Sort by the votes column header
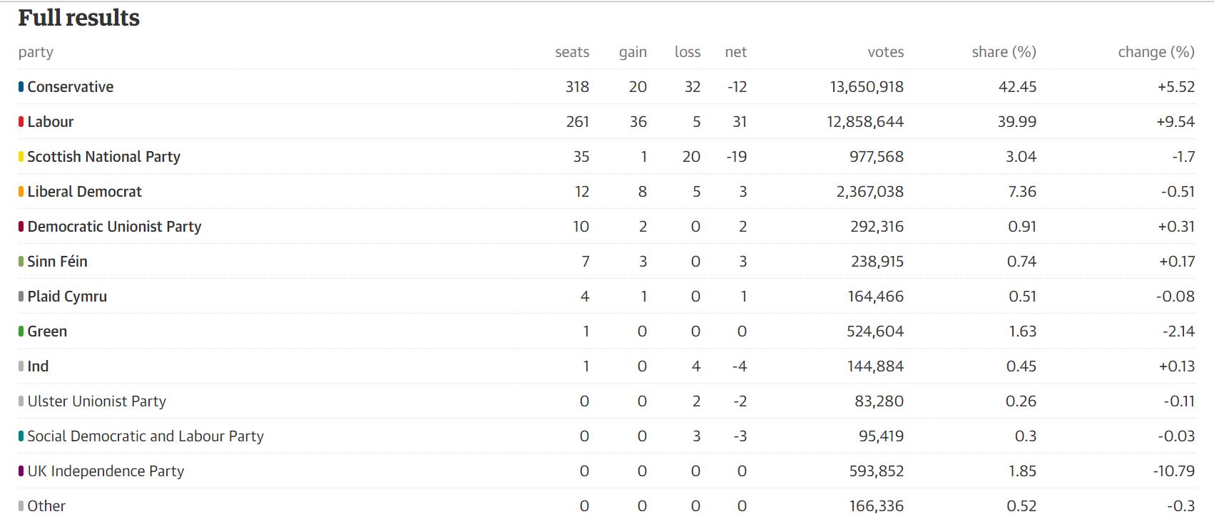1214x529 pixels. pos(885,52)
